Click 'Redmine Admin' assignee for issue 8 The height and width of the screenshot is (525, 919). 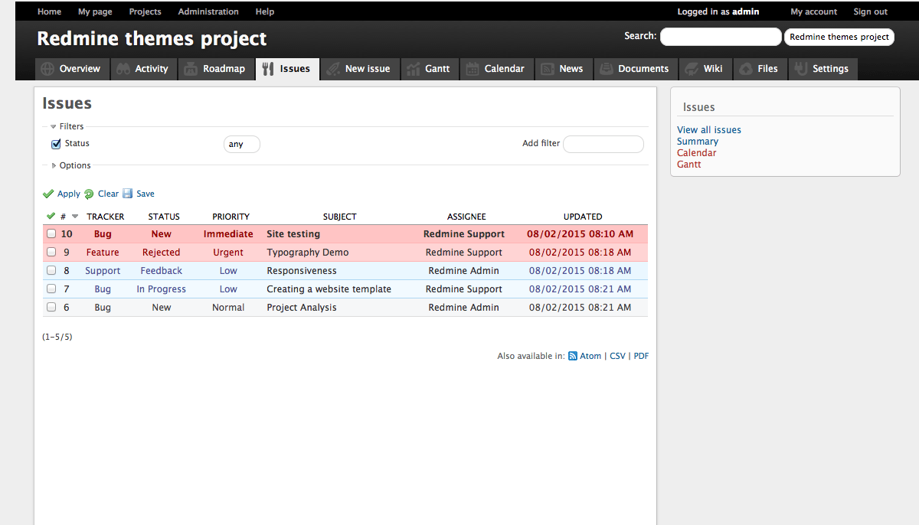464,271
